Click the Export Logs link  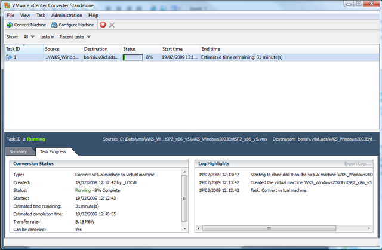click(x=358, y=163)
